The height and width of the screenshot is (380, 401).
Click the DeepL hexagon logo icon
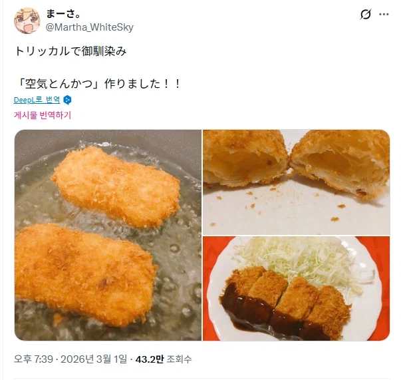point(67,100)
